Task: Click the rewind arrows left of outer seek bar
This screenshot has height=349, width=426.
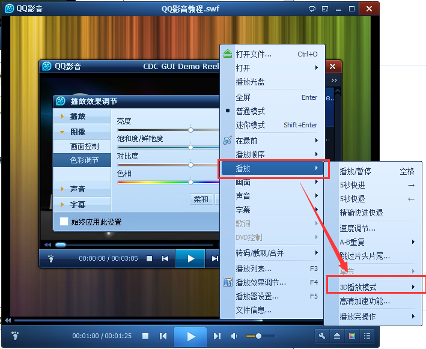Action: pos(8,321)
